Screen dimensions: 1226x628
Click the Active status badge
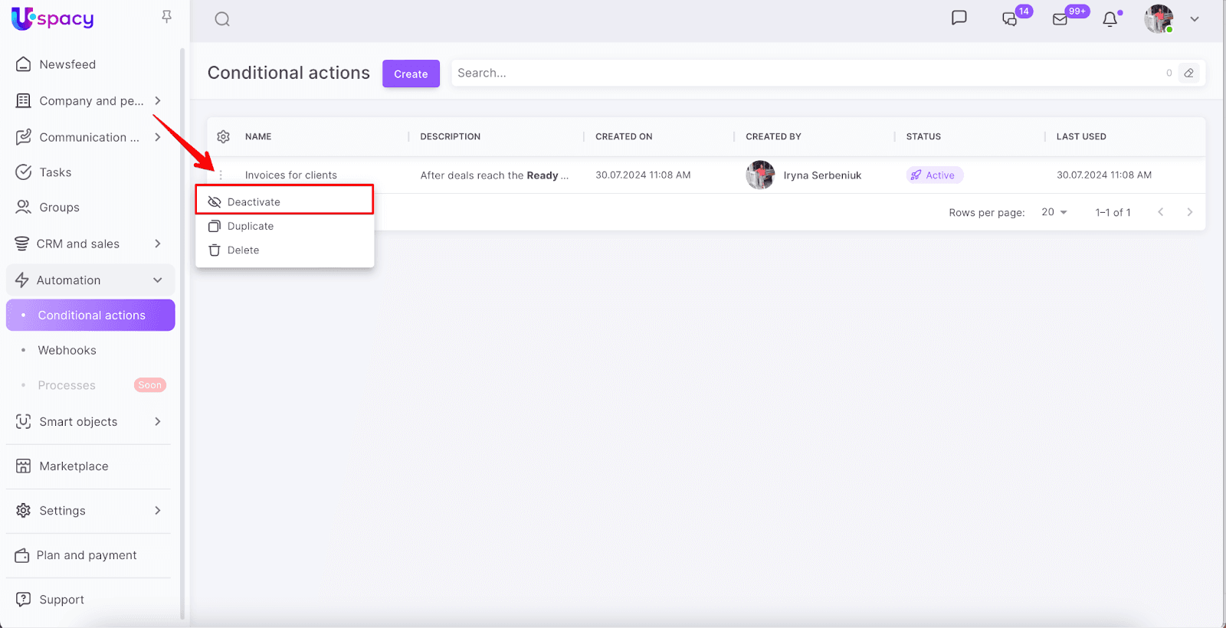[x=933, y=175]
